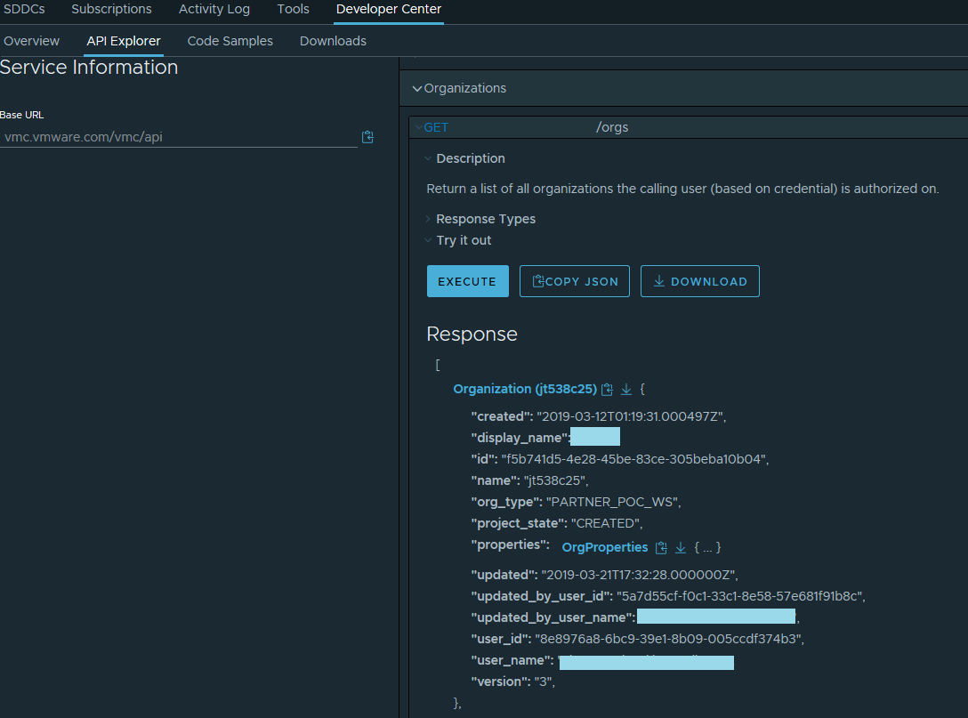Copy the Base URL to clipboard

[x=367, y=137]
